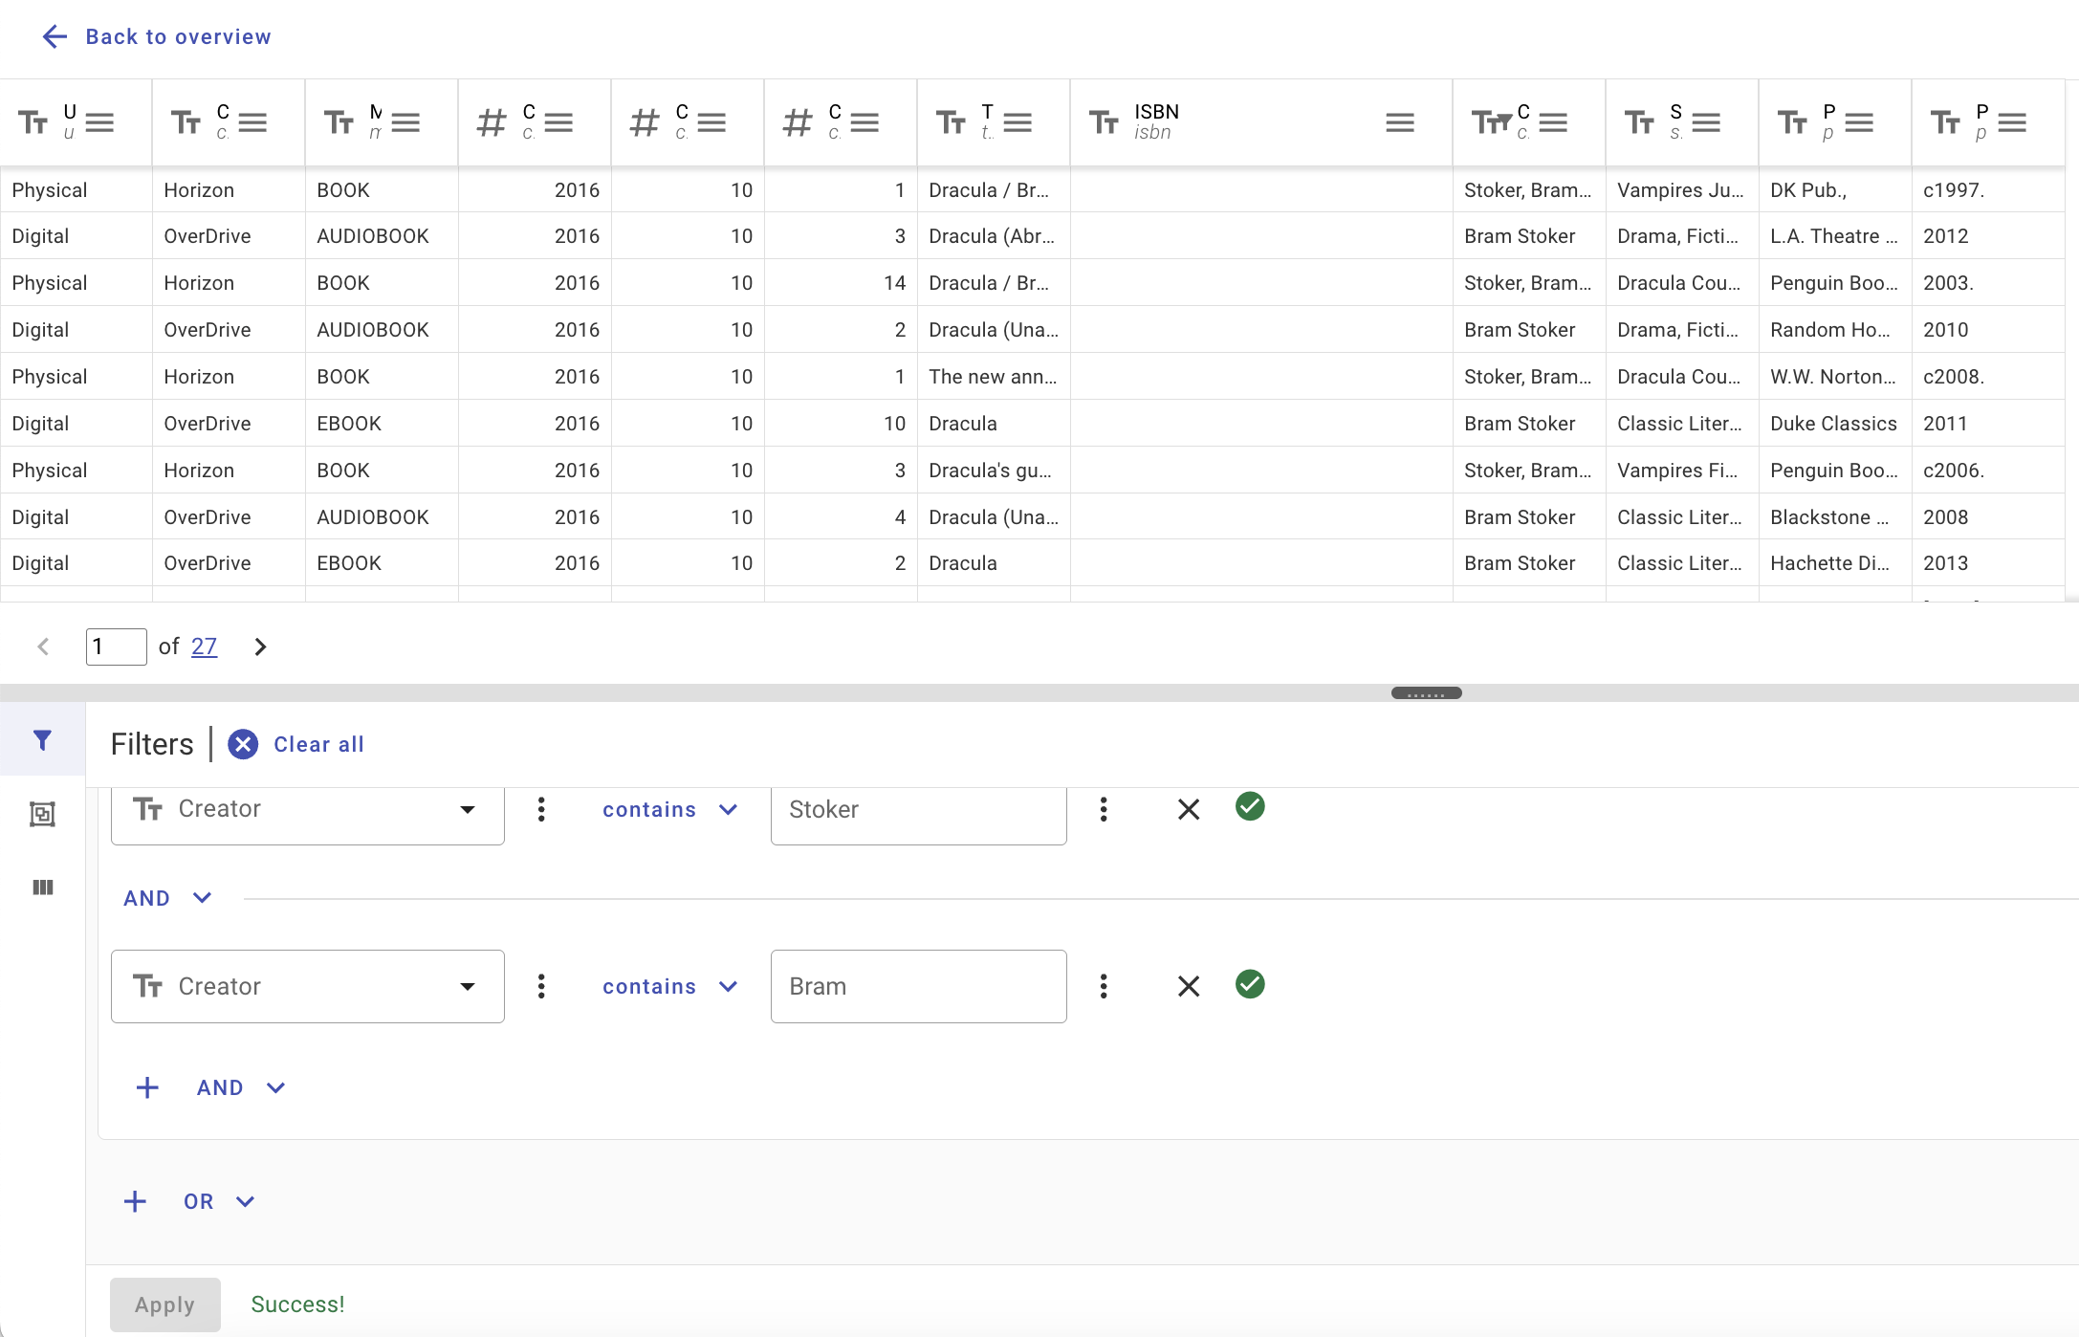The height and width of the screenshot is (1337, 2079).
Task: Toggle the green checkmark on Stoker filter
Action: [1250, 807]
